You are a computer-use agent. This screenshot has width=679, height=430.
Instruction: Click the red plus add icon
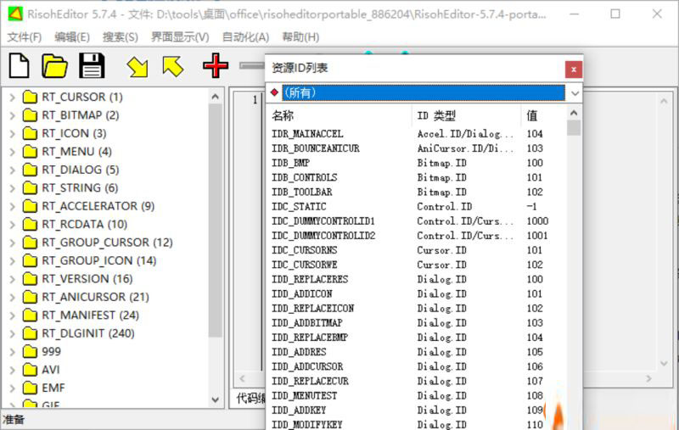[x=216, y=66]
